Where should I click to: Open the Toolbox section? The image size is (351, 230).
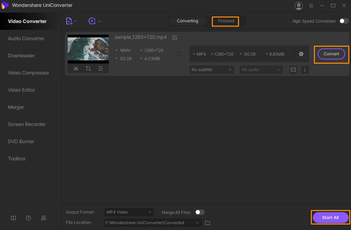click(x=17, y=159)
